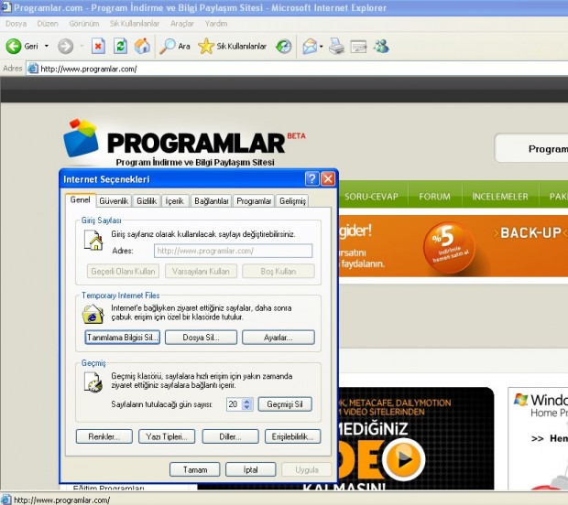Click the Temporary Internet Files folder icon

[x=93, y=314]
